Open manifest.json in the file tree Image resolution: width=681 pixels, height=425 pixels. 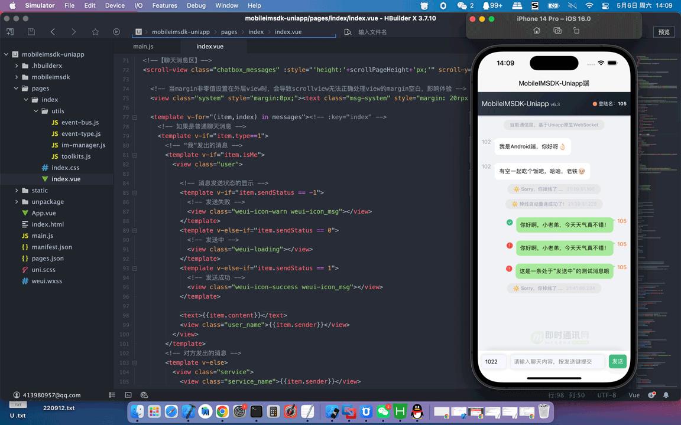click(x=51, y=247)
